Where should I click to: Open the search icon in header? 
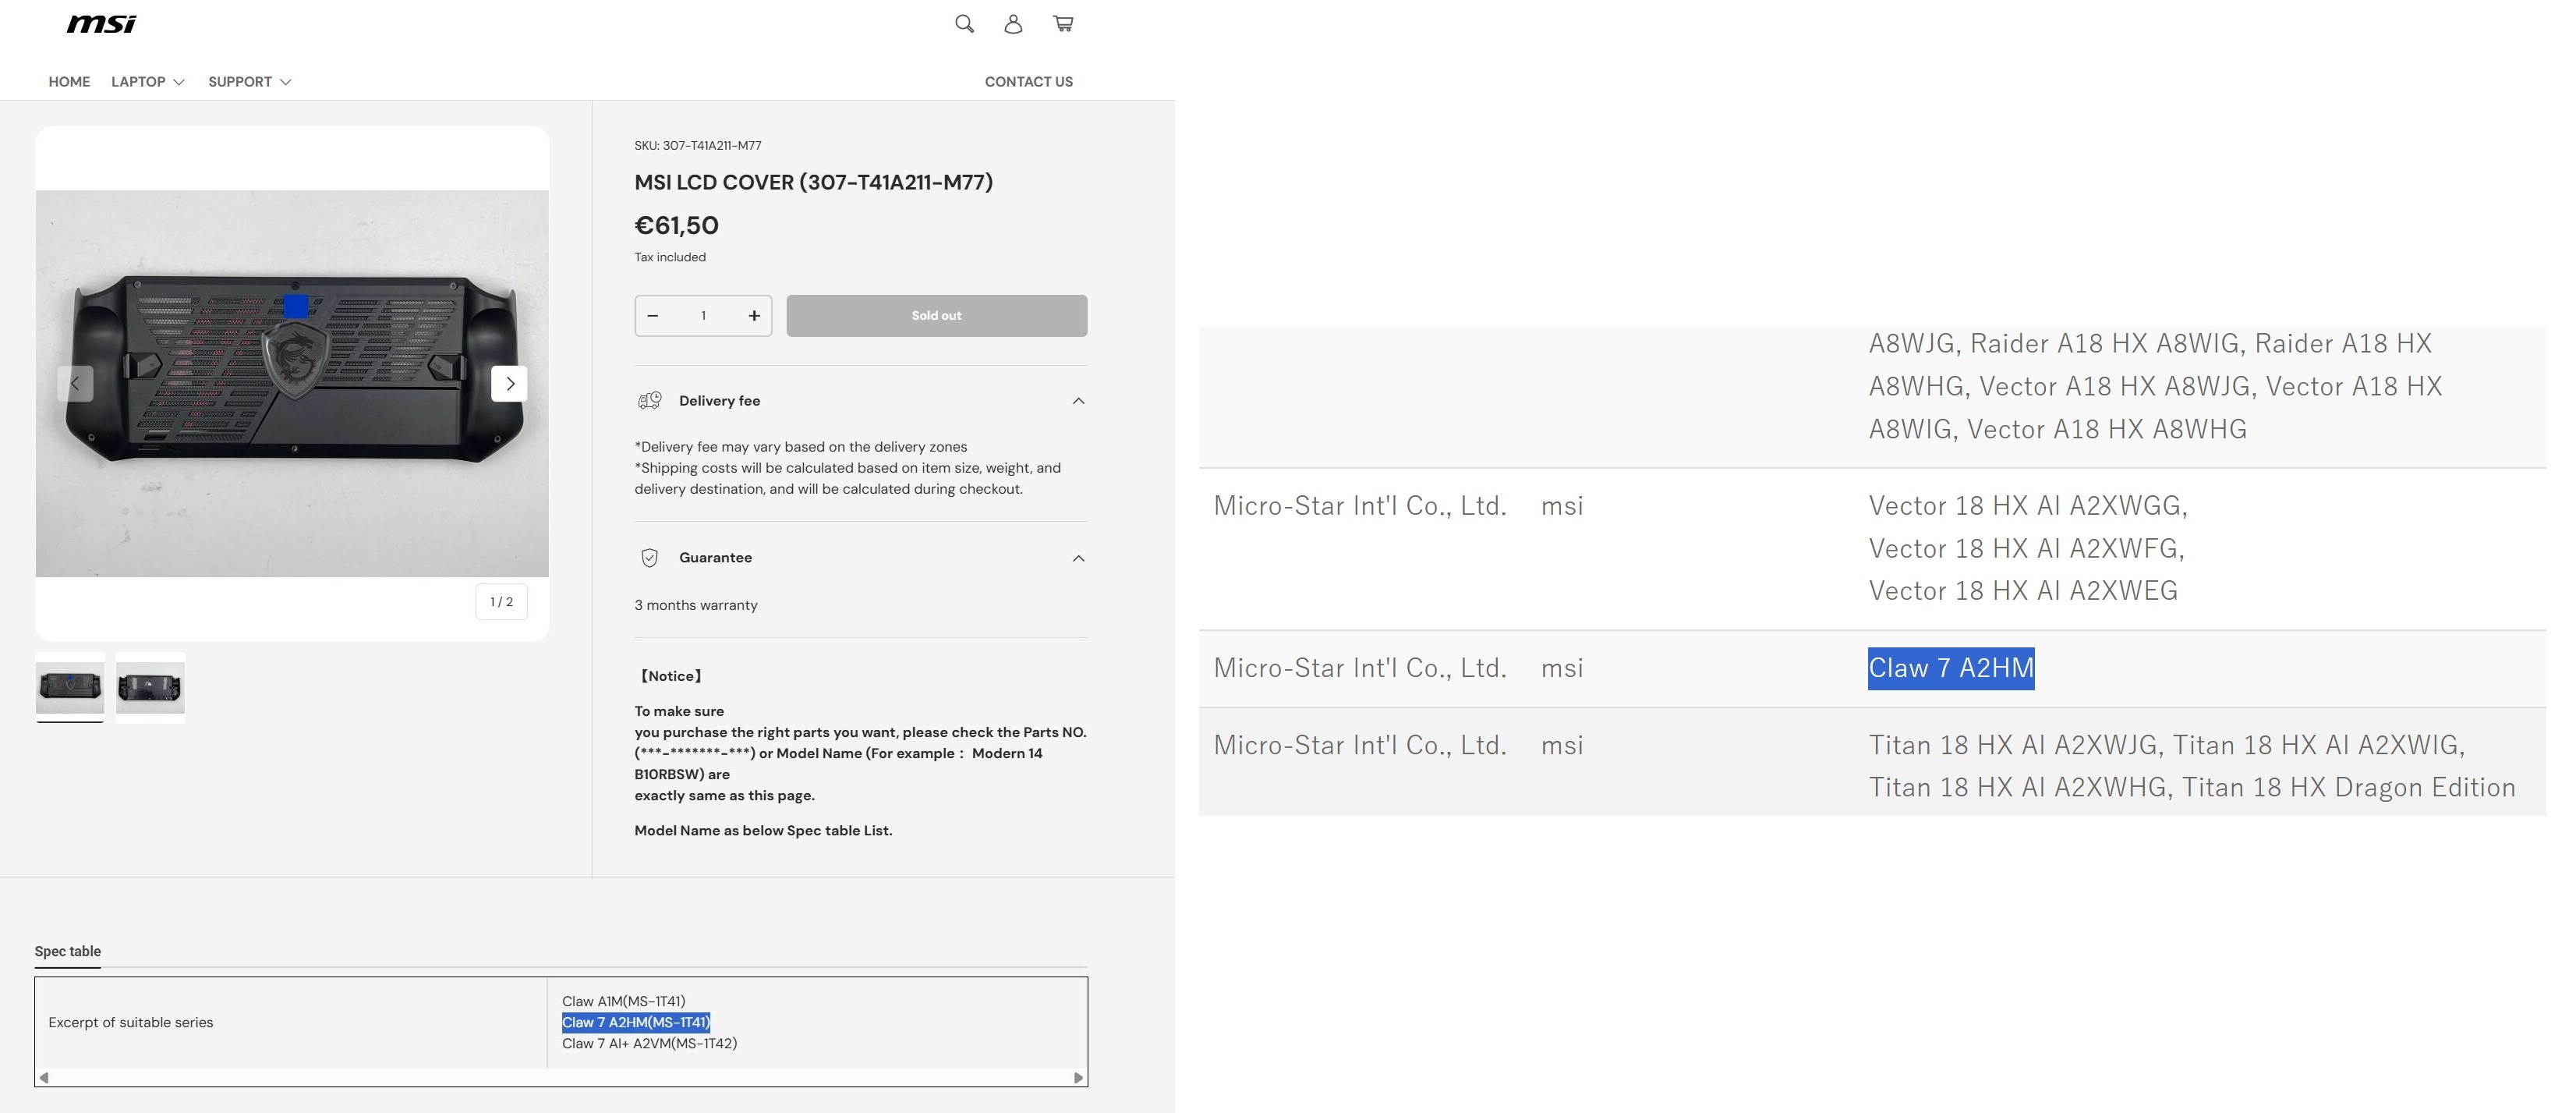964,24
